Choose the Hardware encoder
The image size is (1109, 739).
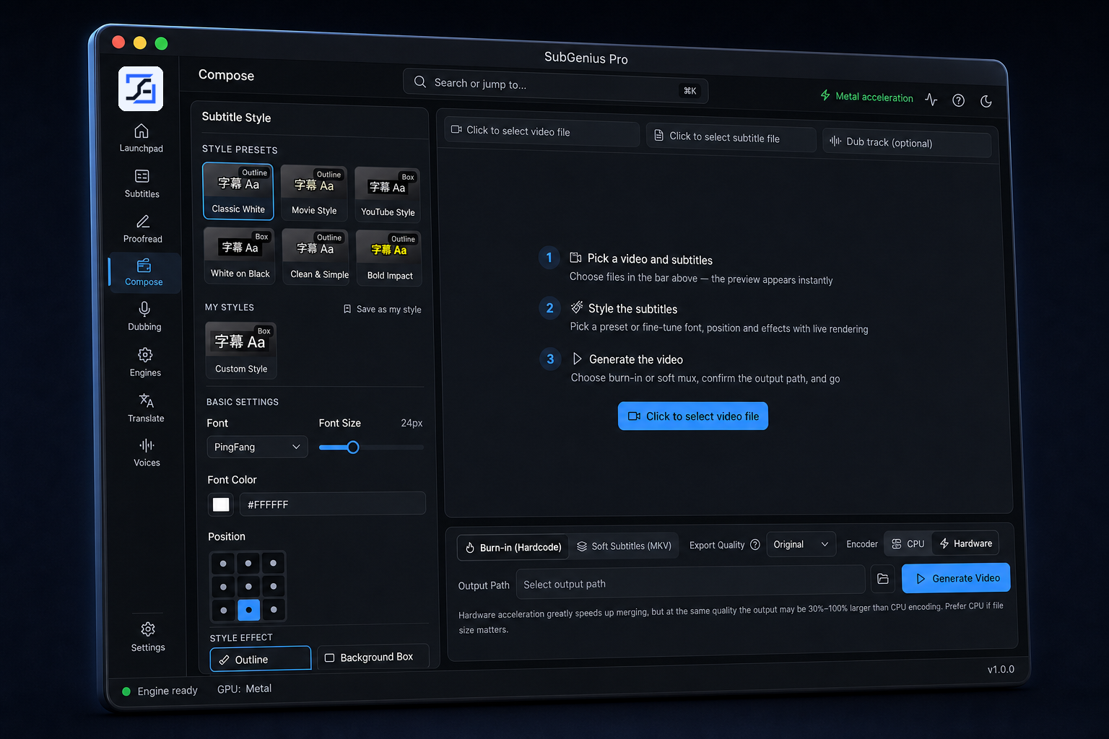coord(965,543)
